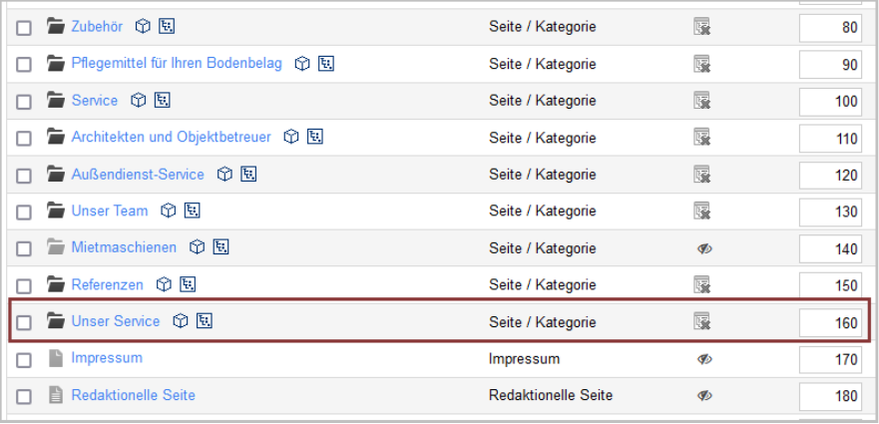
Task: Click the visibility status icon in Zubehör row
Action: pos(701,26)
